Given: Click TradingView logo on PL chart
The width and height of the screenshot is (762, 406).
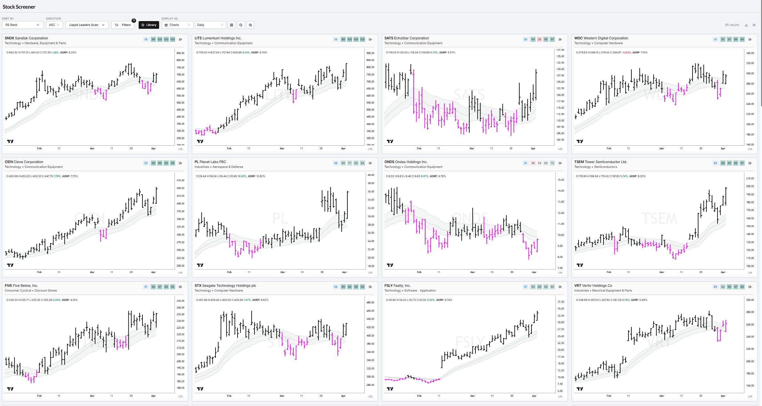Looking at the screenshot, I should click(200, 265).
